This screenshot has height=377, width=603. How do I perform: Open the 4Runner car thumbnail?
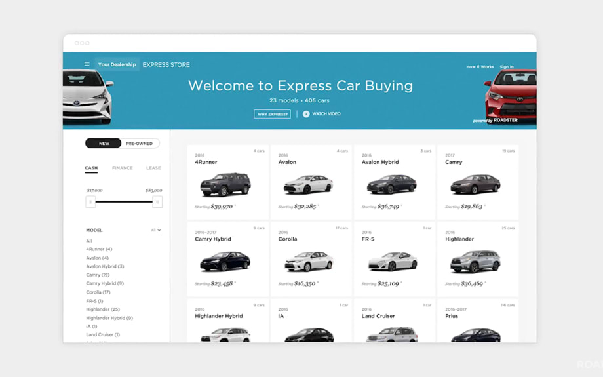pyautogui.click(x=225, y=184)
